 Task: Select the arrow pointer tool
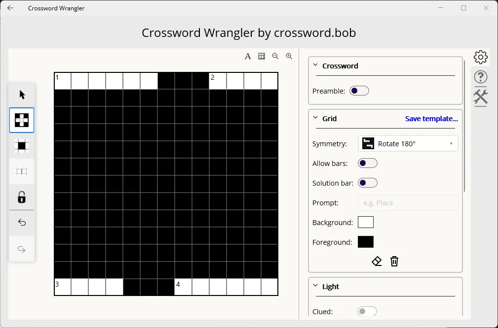[x=22, y=95]
